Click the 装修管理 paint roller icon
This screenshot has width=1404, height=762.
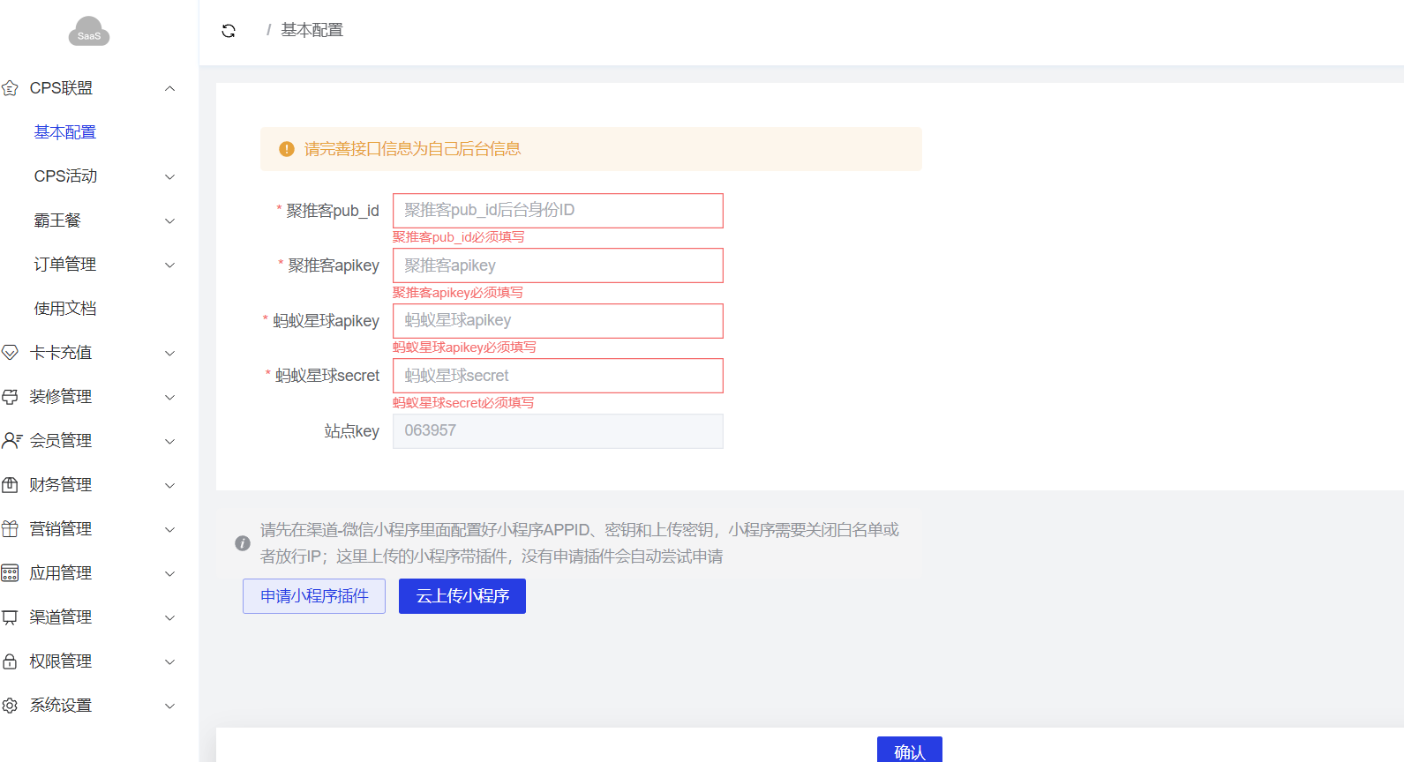tap(10, 397)
